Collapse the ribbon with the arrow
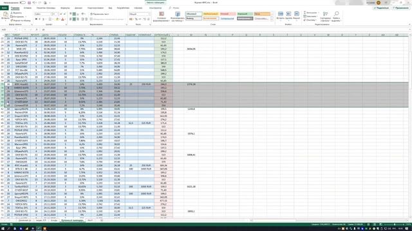 (409, 24)
